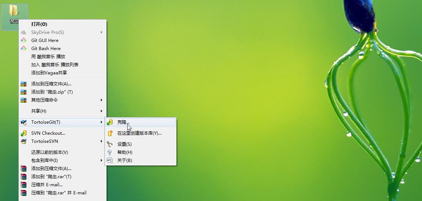
Task: Expand the TortoiseSVN submenu arrow
Action: [102, 141]
